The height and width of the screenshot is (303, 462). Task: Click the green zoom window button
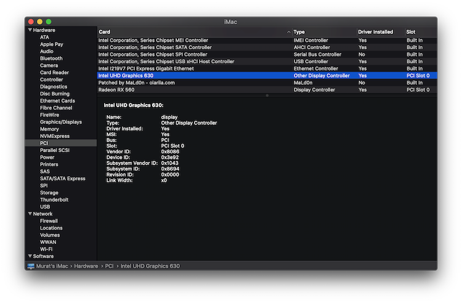coord(49,22)
